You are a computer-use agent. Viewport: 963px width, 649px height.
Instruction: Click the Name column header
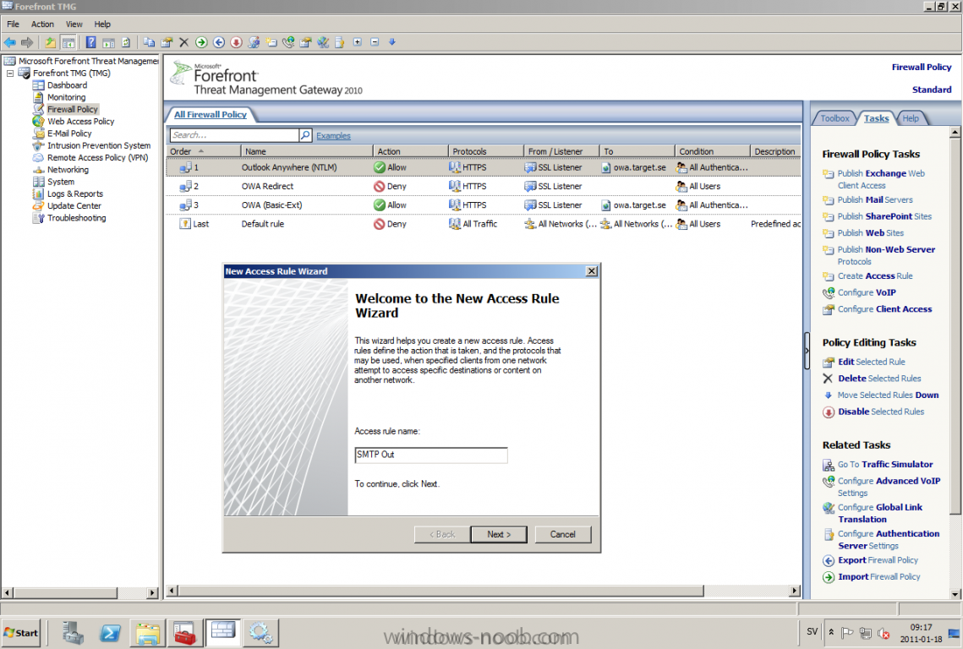click(306, 151)
